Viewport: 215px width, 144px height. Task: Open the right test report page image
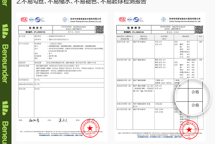click(160, 77)
